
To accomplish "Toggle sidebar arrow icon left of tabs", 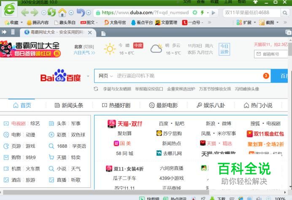I will click(x=4, y=32).
